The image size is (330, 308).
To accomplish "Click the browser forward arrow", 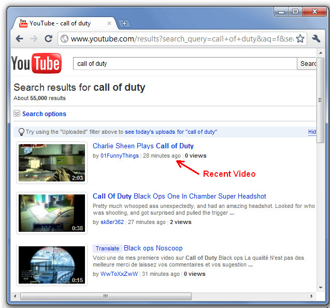I will (x=34, y=39).
